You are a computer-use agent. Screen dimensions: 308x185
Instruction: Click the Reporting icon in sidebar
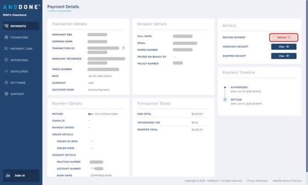tap(6, 60)
